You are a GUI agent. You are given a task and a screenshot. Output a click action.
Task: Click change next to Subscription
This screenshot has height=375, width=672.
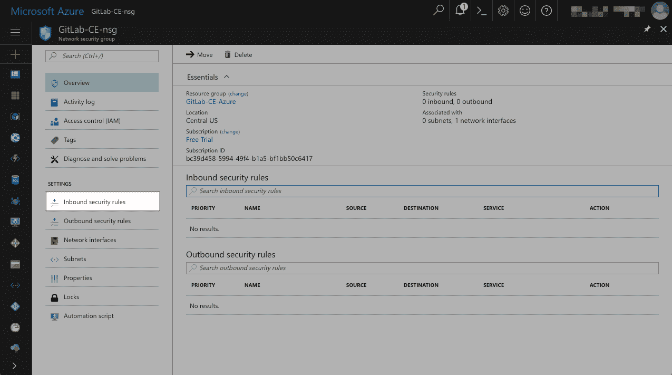tap(230, 131)
